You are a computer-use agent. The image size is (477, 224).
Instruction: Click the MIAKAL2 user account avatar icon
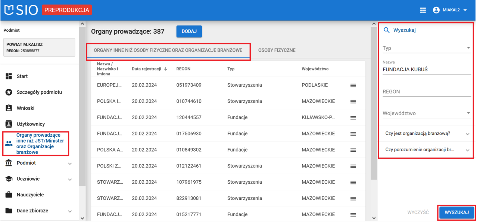point(436,10)
